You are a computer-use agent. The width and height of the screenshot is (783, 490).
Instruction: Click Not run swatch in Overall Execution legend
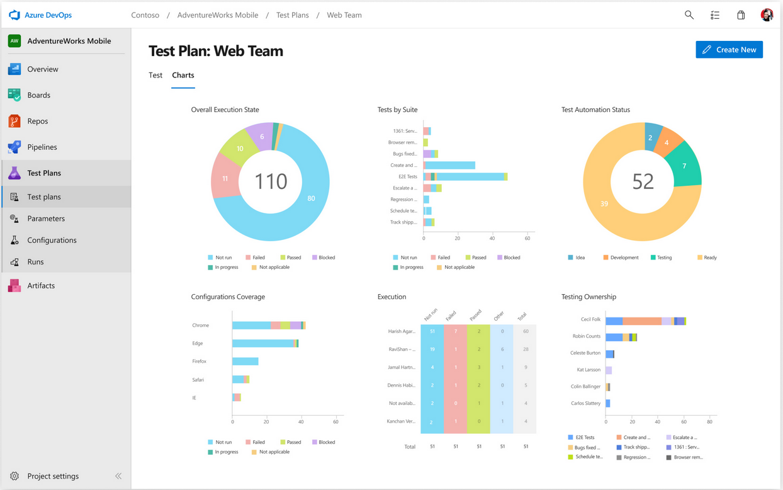coord(210,258)
